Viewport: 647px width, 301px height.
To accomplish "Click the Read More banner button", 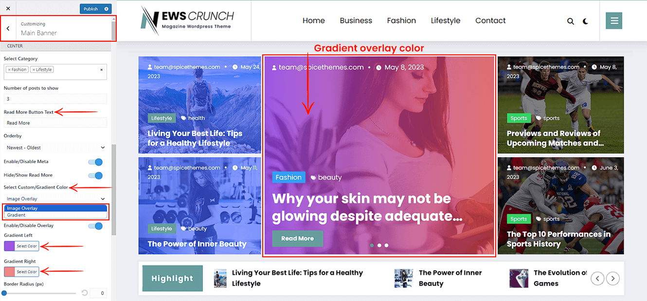I will [298, 238].
